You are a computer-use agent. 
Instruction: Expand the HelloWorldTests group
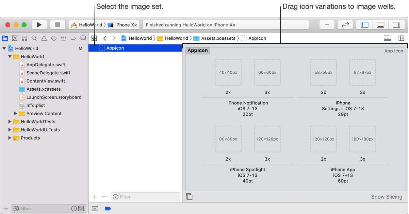10,122
